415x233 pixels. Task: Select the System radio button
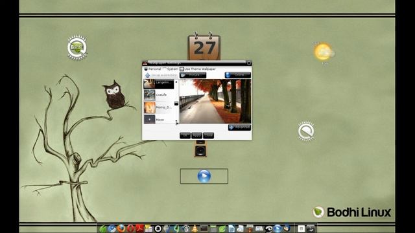click(x=164, y=69)
